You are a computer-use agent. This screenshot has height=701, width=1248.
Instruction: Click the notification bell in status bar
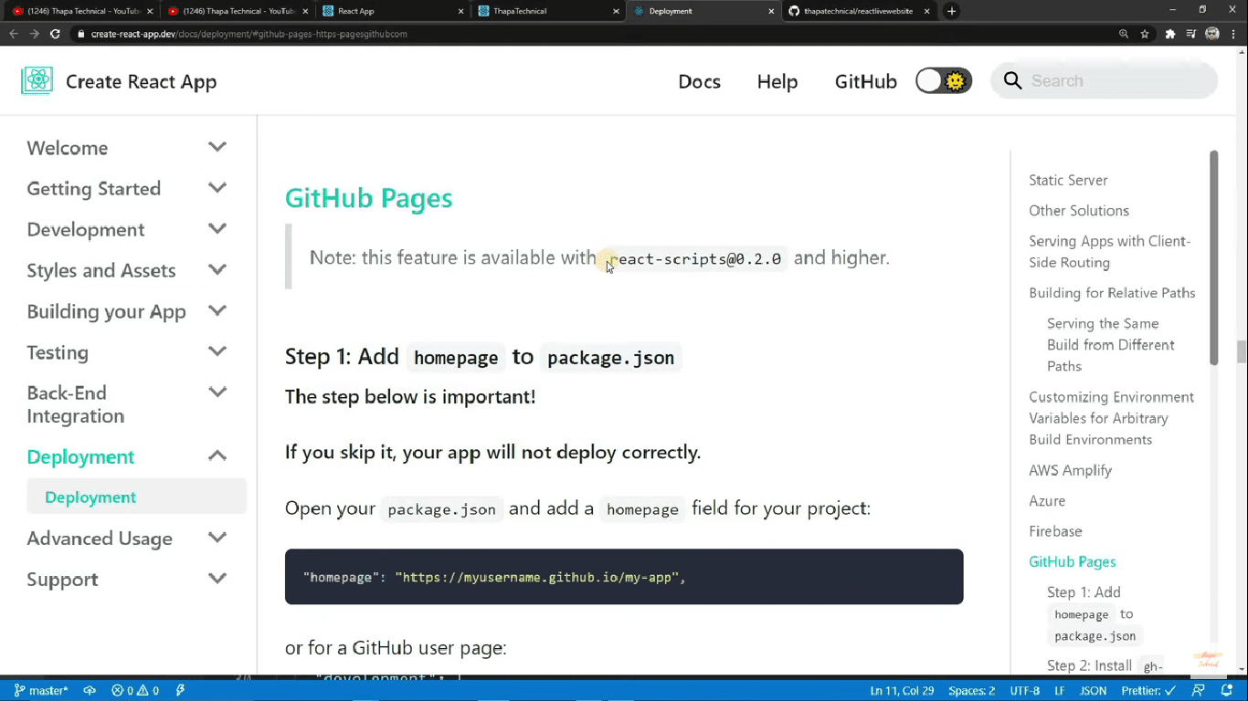pyautogui.click(x=1227, y=691)
